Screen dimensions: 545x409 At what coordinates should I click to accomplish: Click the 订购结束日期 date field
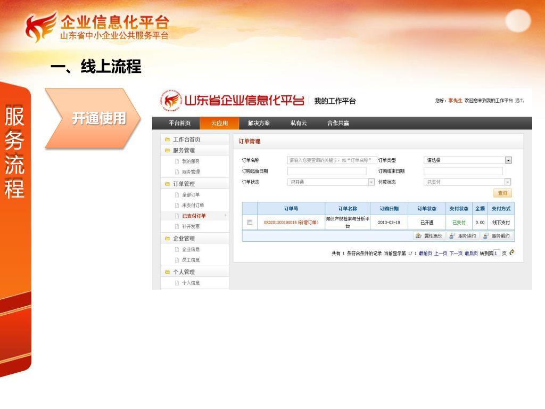pos(463,171)
